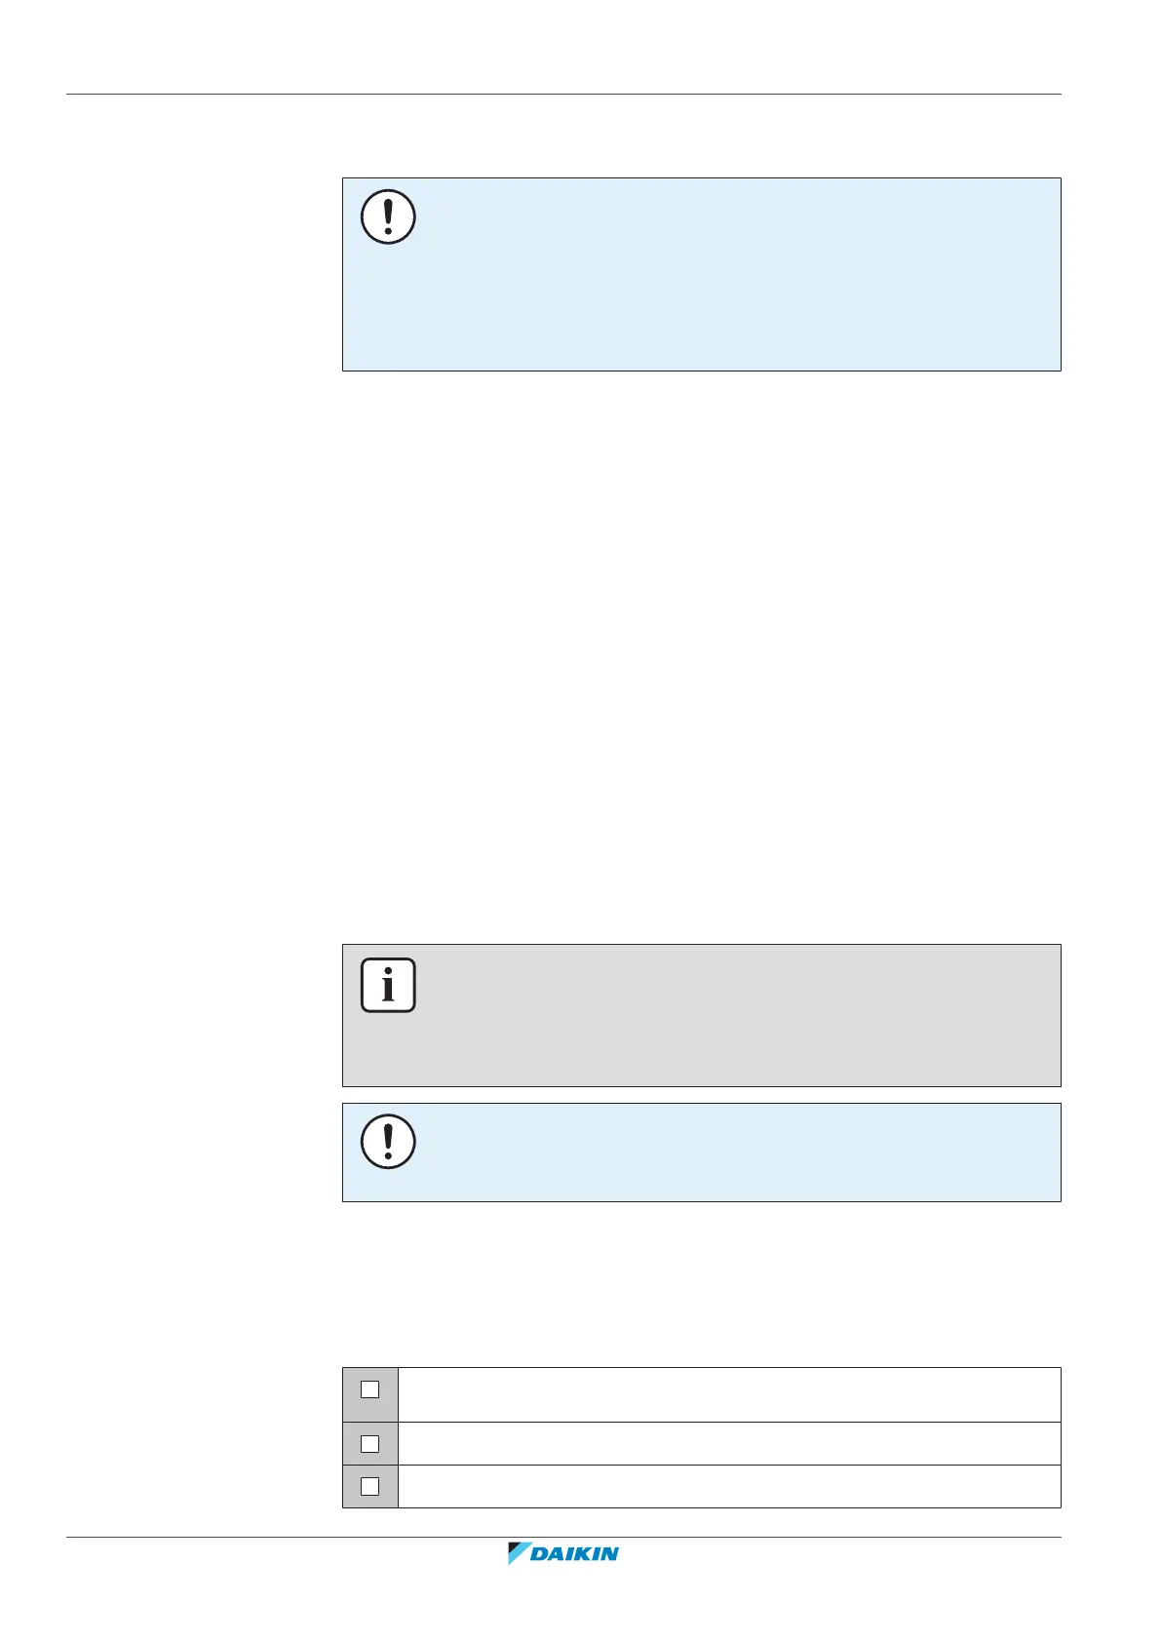
Task: Click the exclamation icon below the gray info box
Action: [x=388, y=1142]
